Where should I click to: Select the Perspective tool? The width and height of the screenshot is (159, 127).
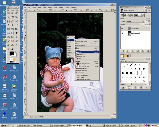(9, 33)
